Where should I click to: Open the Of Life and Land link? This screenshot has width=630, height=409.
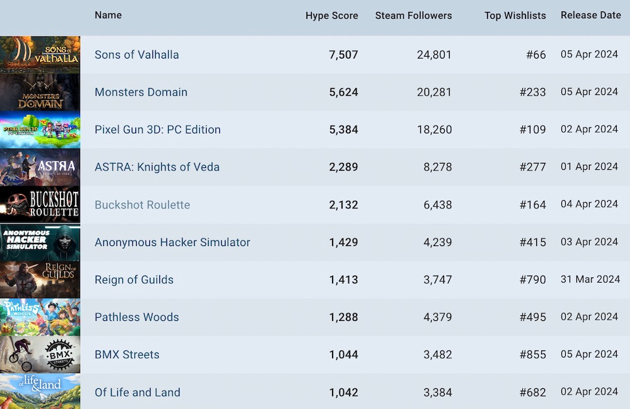pyautogui.click(x=137, y=392)
